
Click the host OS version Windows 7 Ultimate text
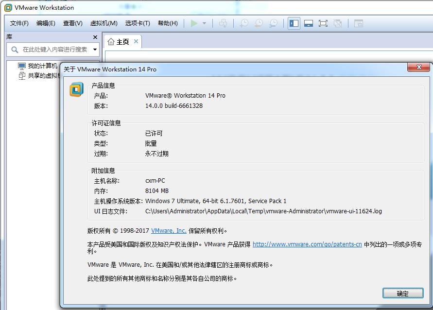(x=216, y=201)
